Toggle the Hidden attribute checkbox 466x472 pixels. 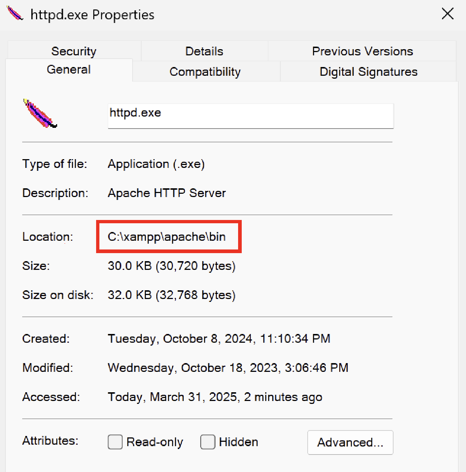point(208,442)
